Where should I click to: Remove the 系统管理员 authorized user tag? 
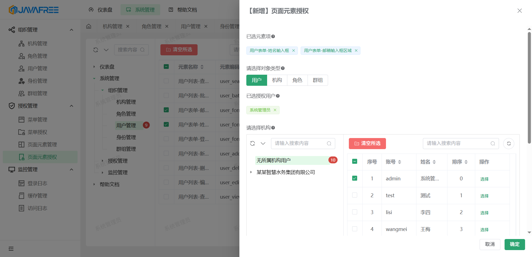275,110
